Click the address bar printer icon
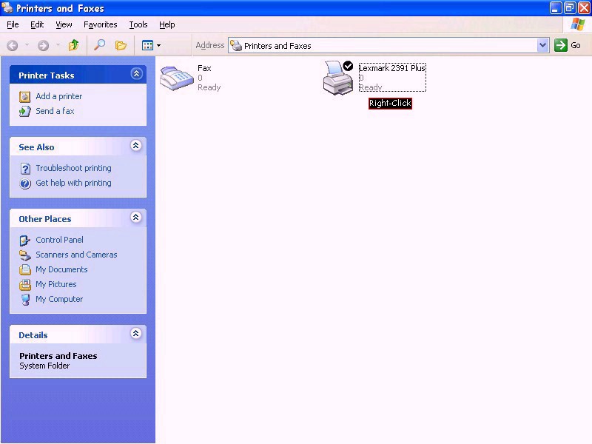This screenshot has height=444, width=592. click(x=236, y=46)
